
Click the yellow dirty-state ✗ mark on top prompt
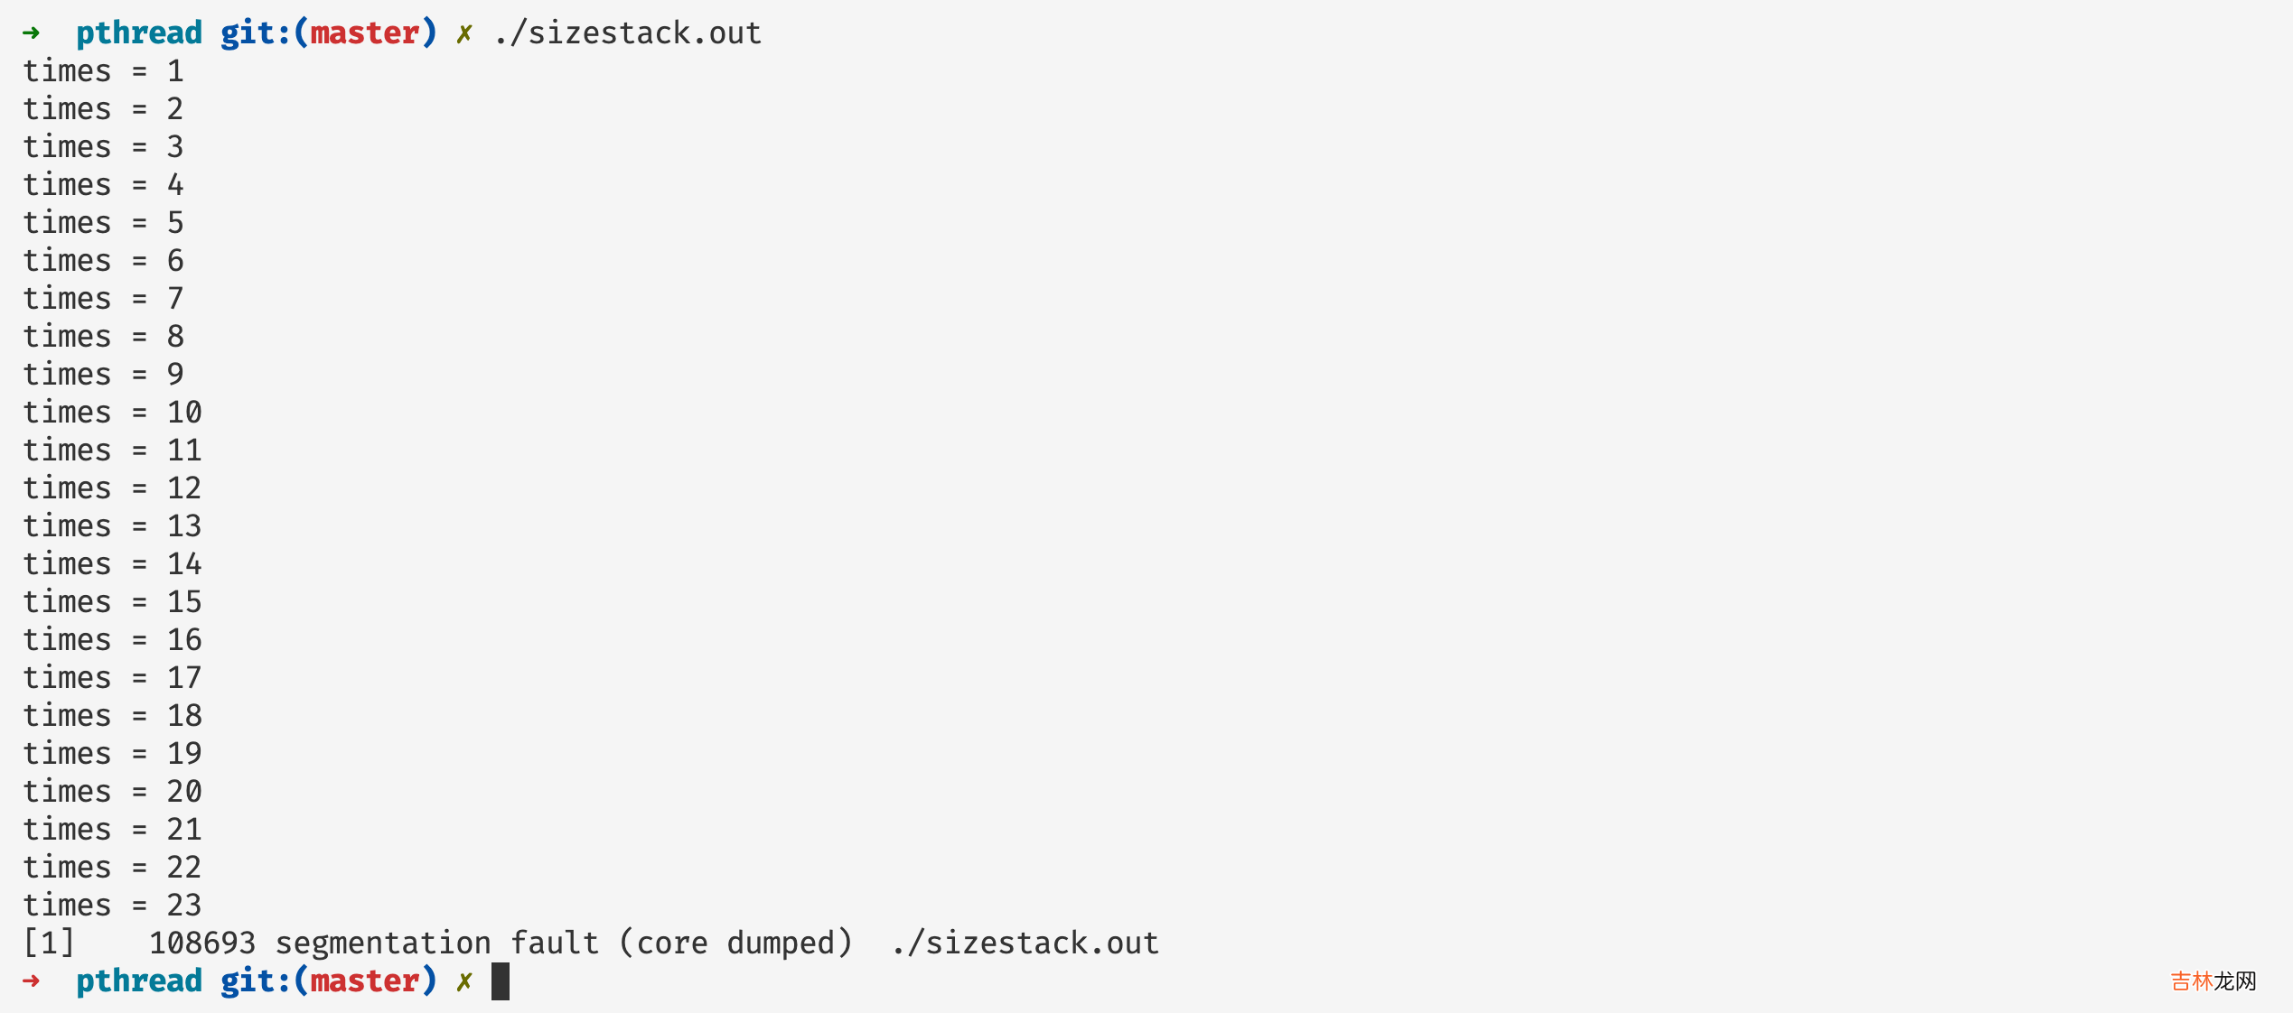[463, 34]
